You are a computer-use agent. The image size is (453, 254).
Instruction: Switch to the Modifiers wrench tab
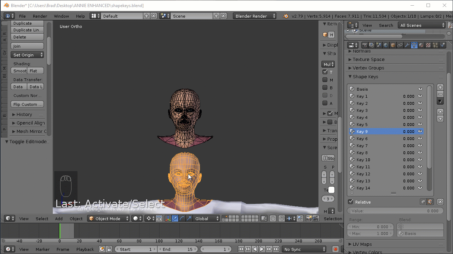407,45
